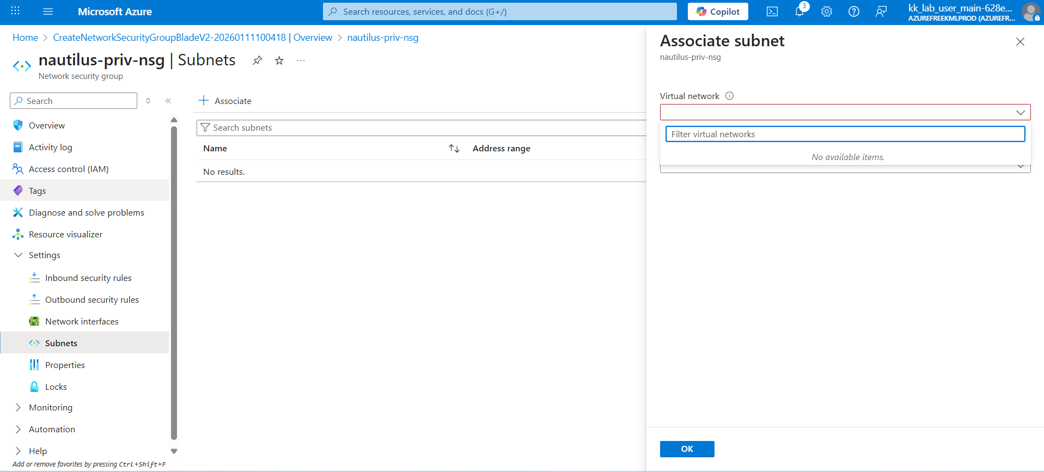1044x472 pixels.
Task: Click the left menu scrollbar thumb
Action: (174, 283)
